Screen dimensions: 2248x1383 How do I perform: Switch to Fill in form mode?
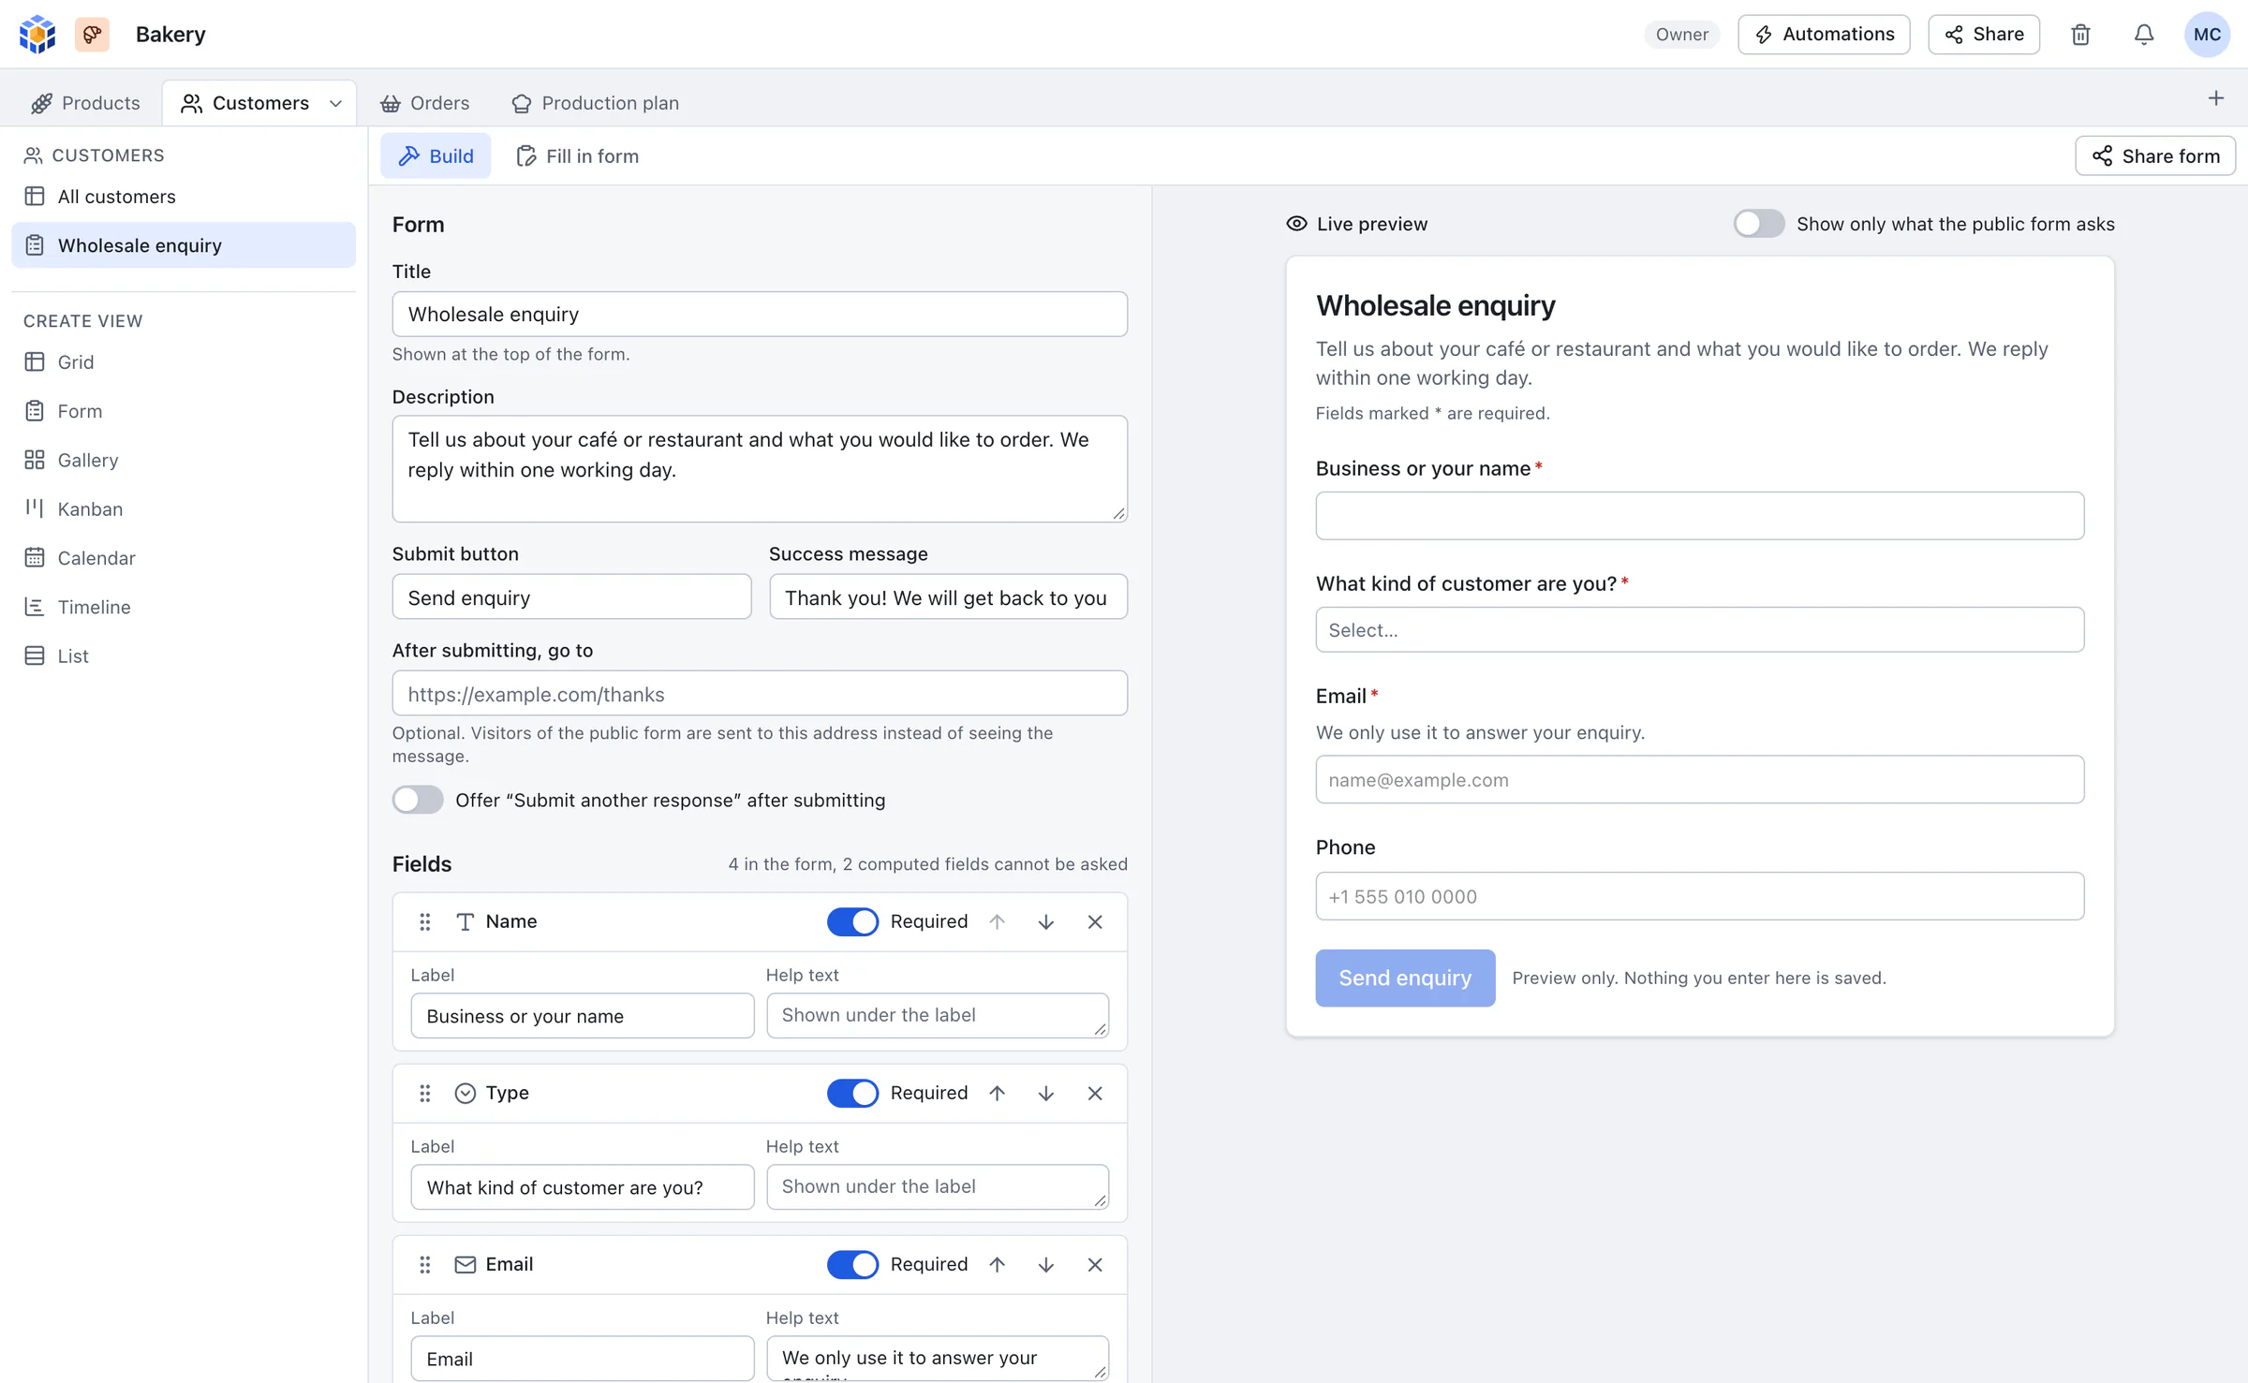[x=578, y=156]
